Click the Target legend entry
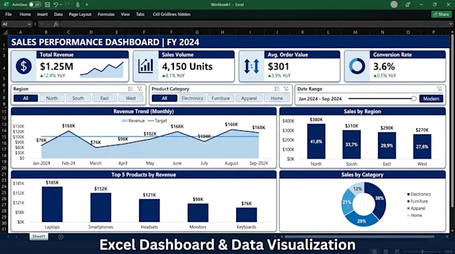The image size is (455, 254). click(157, 120)
